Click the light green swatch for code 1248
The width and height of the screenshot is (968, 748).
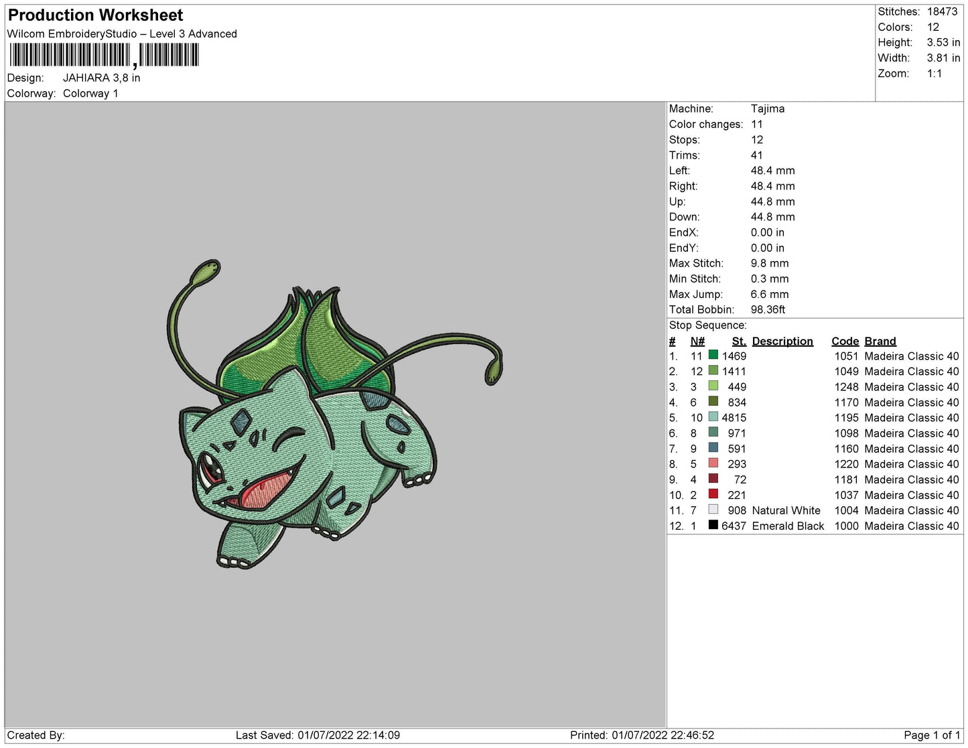pos(713,386)
